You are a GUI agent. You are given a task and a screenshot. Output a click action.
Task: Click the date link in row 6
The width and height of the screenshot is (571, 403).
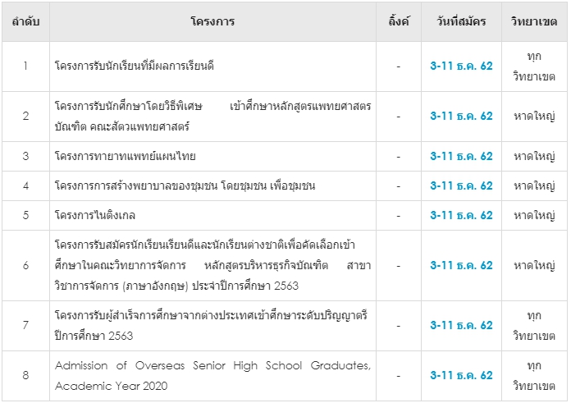[x=461, y=265]
